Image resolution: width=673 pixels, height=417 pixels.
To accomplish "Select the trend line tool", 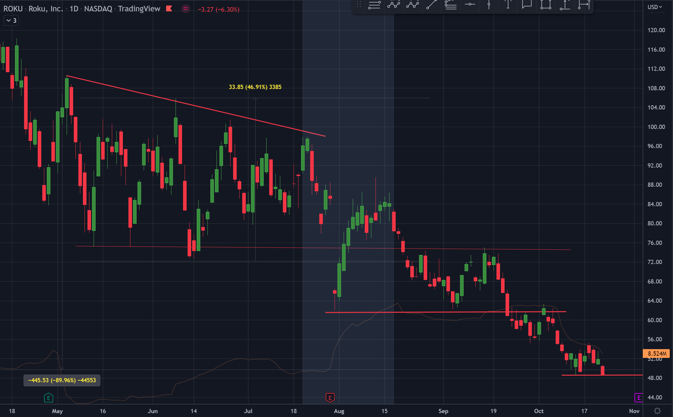I will 431,5.
